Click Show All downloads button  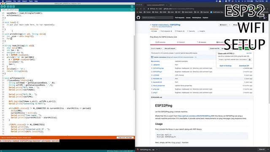(262, 149)
